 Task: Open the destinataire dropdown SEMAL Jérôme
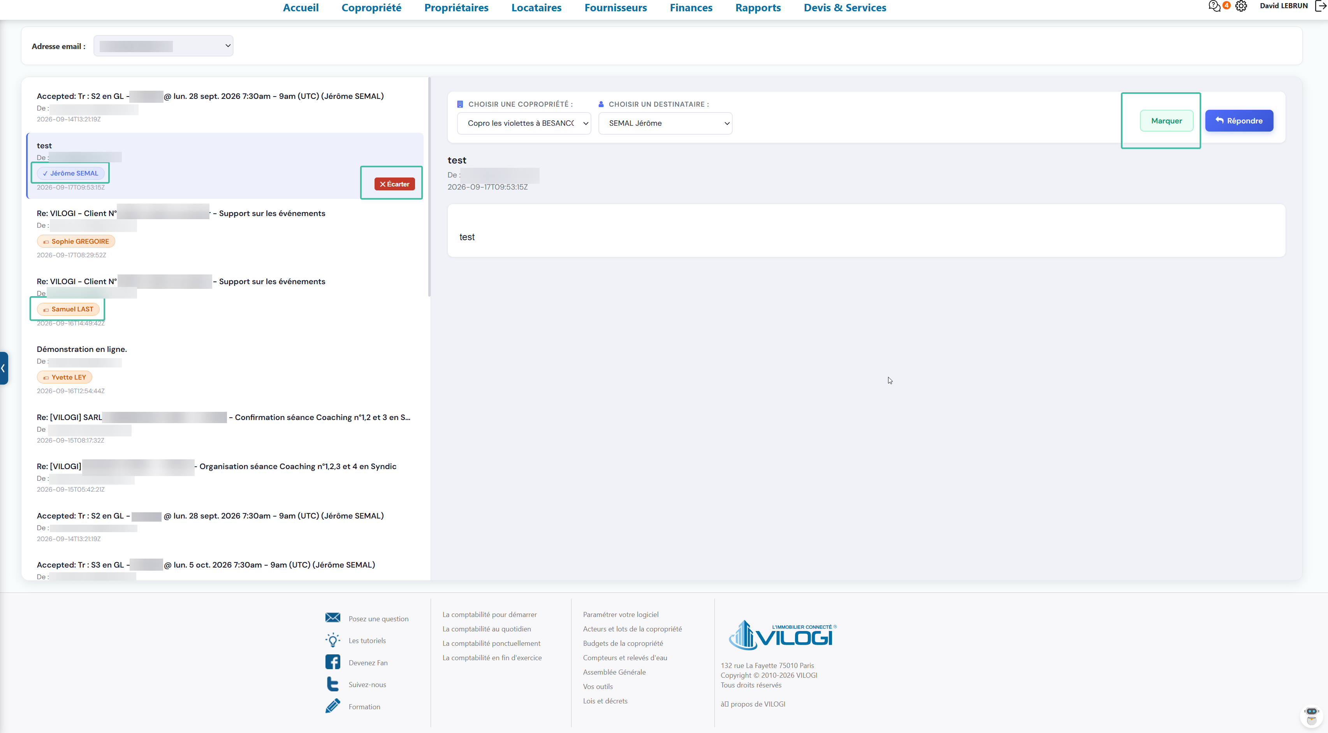coord(665,123)
